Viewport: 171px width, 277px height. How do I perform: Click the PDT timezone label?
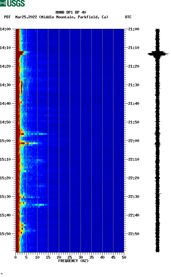click(x=7, y=17)
